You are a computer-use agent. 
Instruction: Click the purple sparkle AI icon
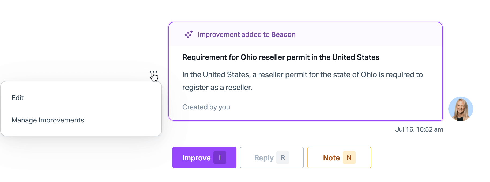pos(189,34)
